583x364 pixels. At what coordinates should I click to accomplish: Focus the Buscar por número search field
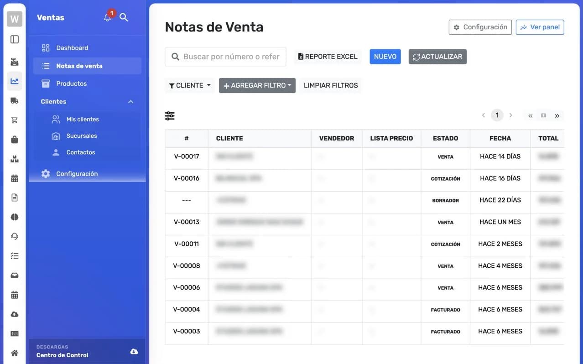point(225,57)
